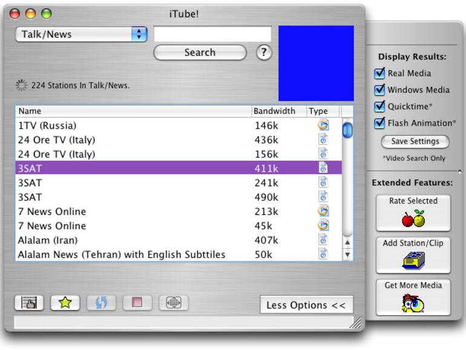The width and height of the screenshot is (466, 350).
Task: Click the station list hand icon button
Action: (29, 303)
